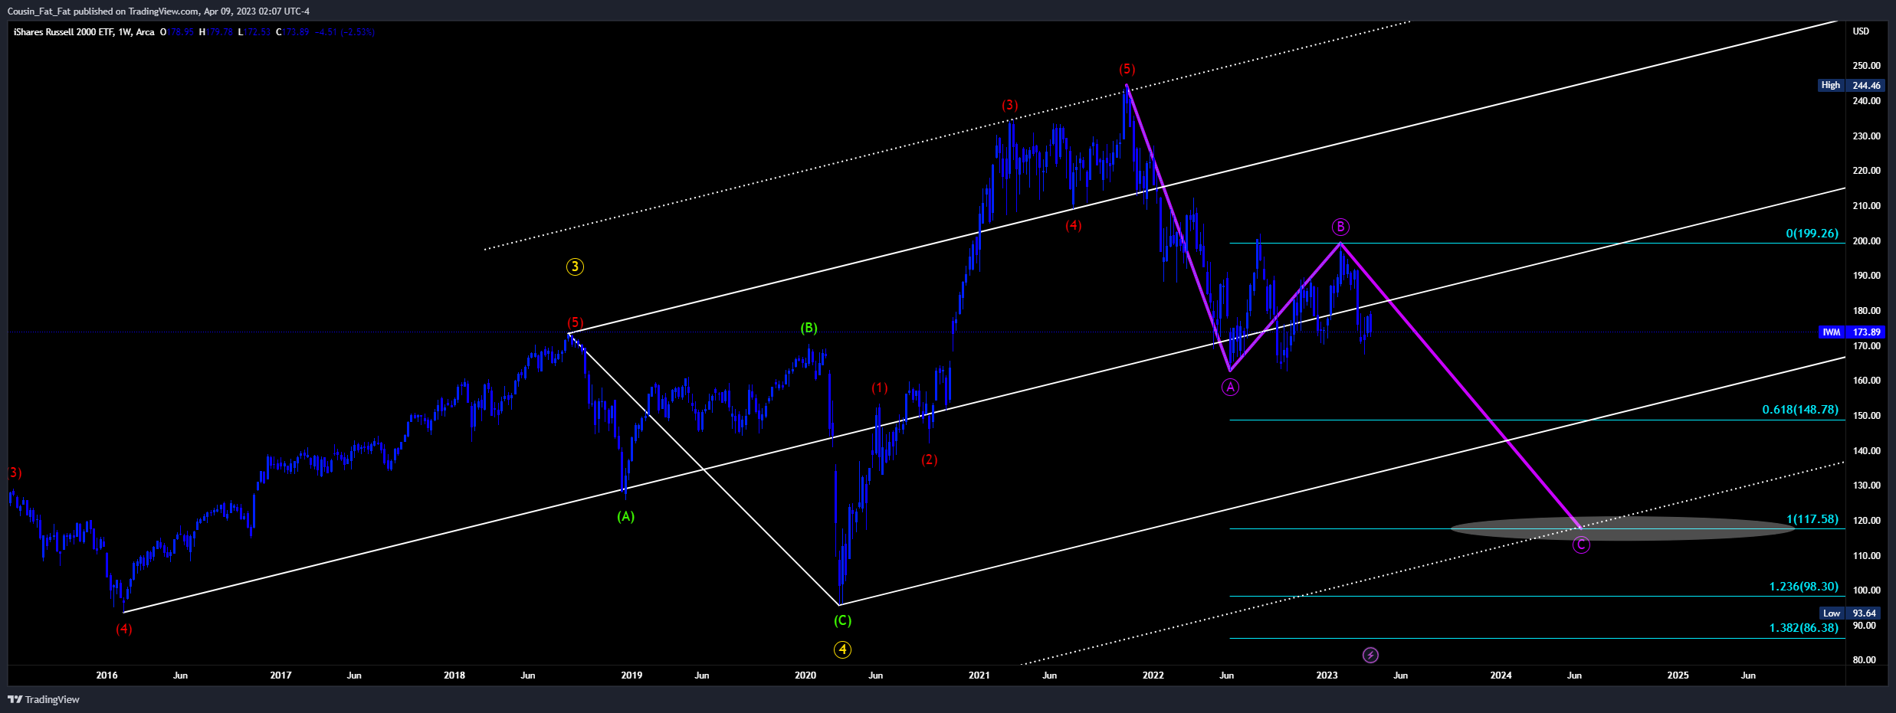Click the 140.00 price axis label

tap(1866, 451)
